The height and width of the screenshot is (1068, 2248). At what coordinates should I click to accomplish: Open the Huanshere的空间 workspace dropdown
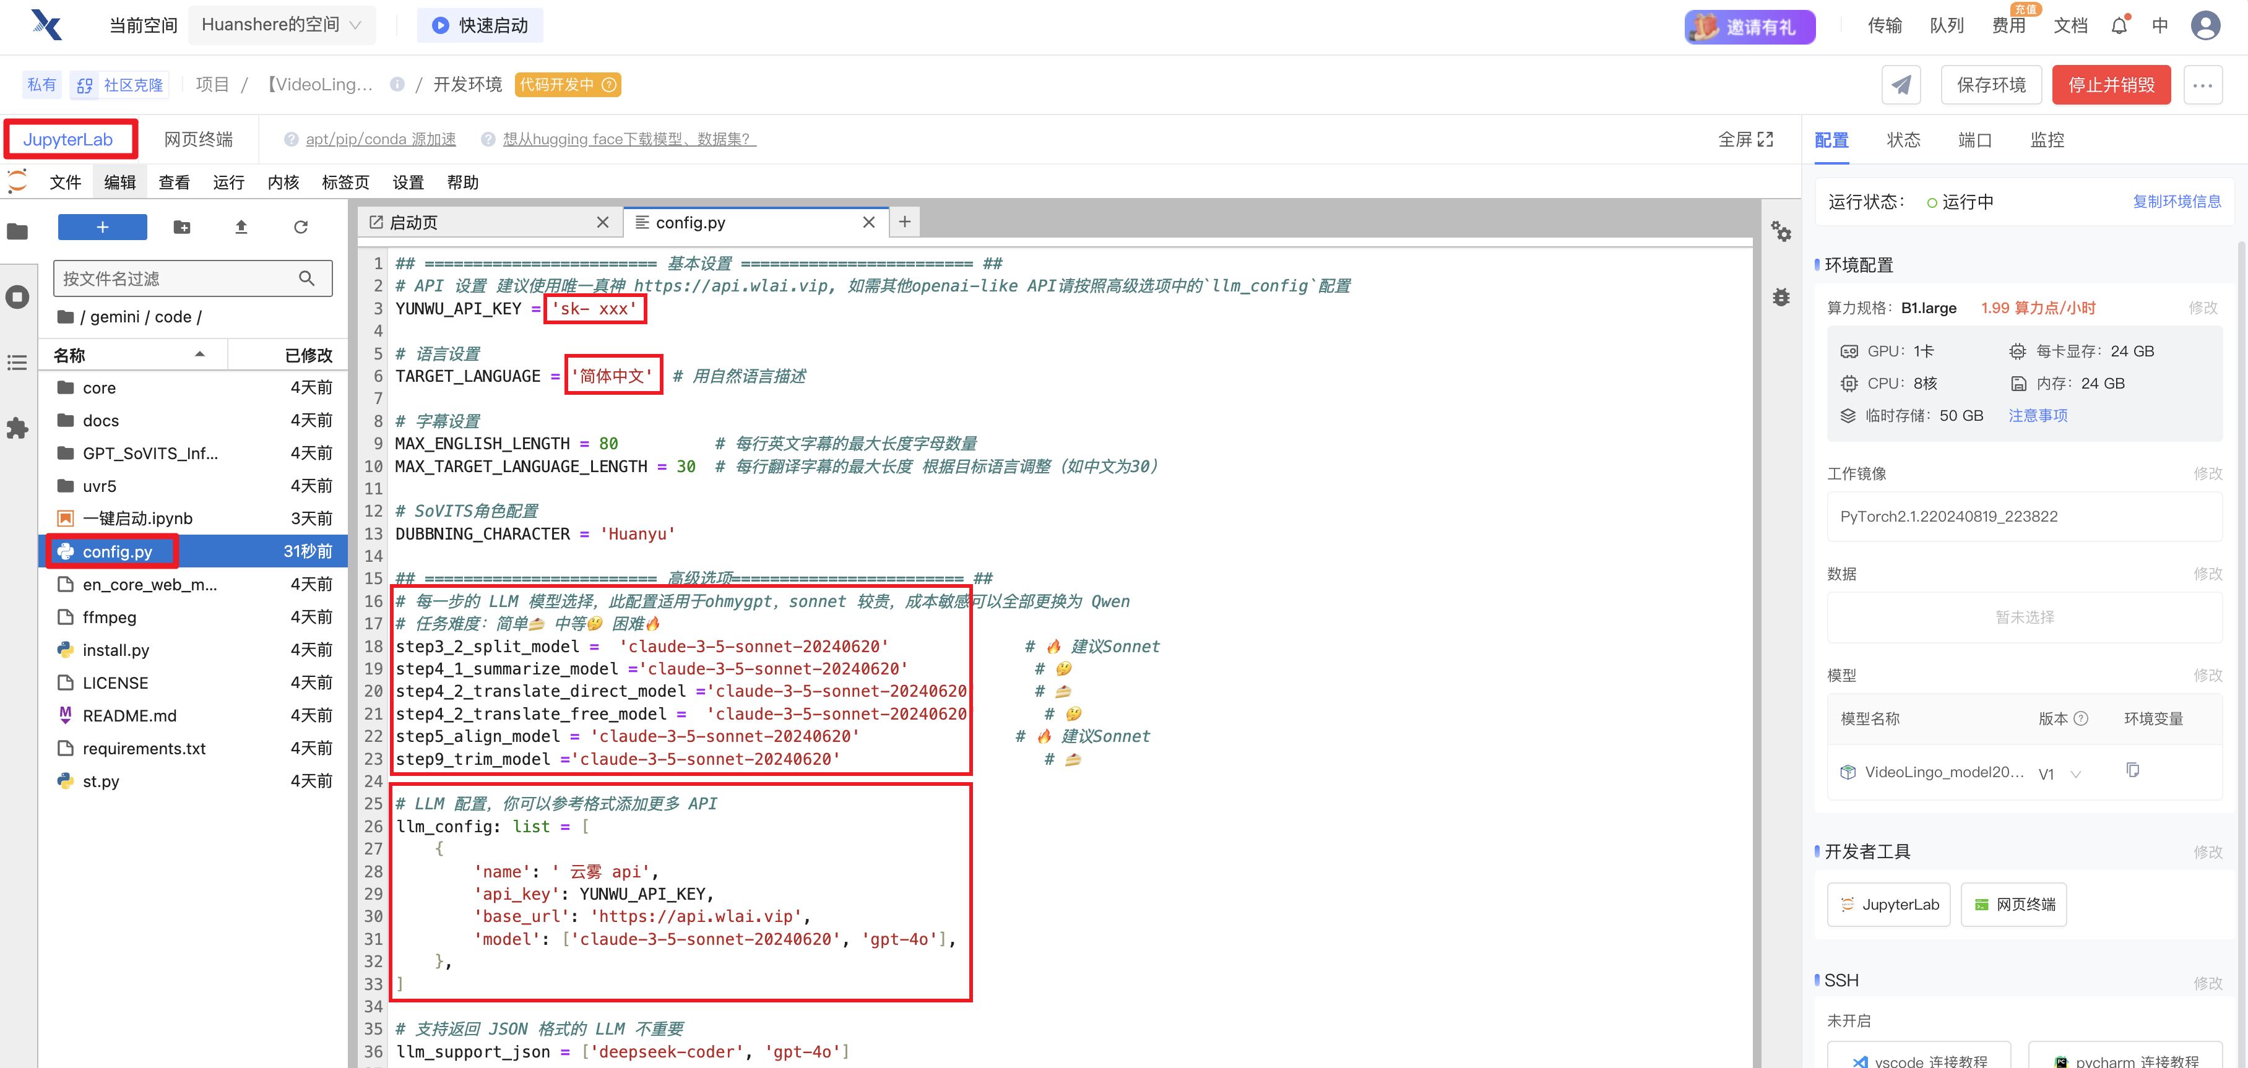tap(282, 25)
